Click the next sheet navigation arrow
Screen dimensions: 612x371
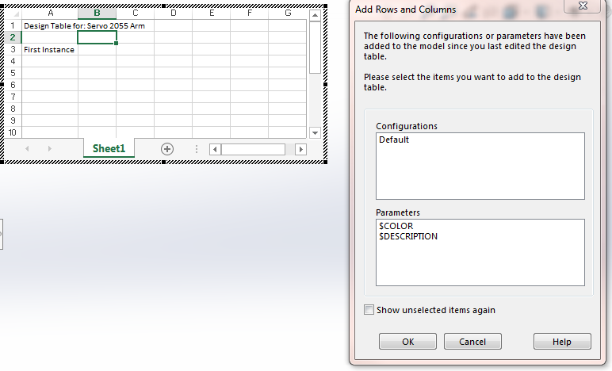pos(50,148)
